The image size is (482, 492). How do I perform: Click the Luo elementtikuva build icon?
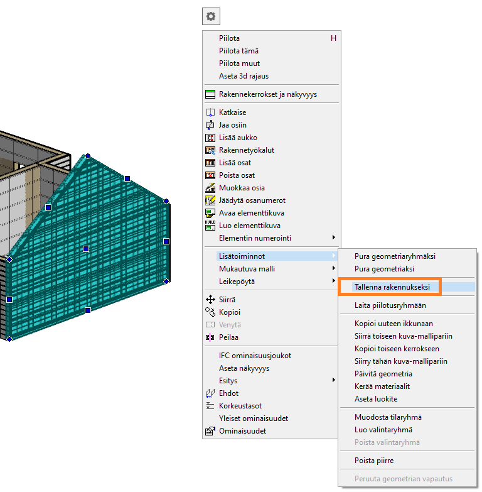point(210,226)
